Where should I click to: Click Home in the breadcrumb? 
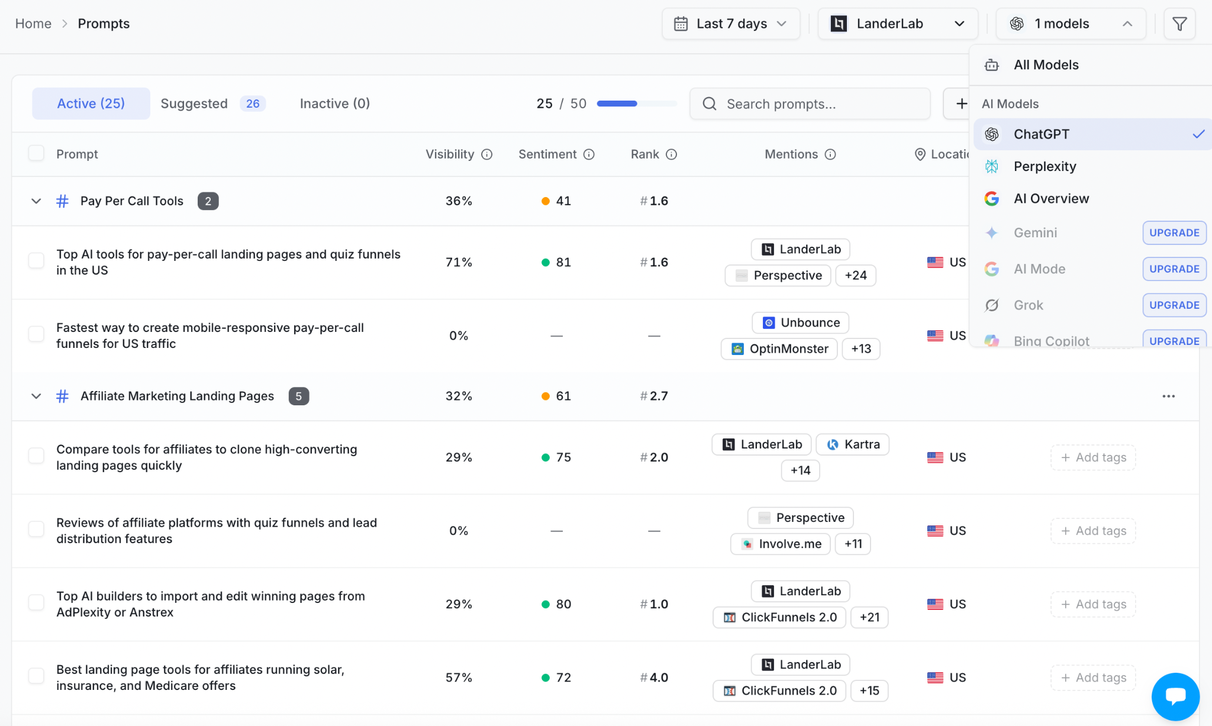(33, 24)
